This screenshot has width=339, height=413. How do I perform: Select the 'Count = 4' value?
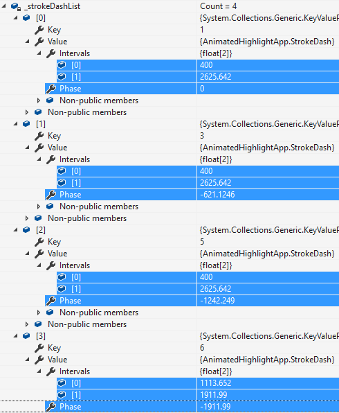point(219,6)
